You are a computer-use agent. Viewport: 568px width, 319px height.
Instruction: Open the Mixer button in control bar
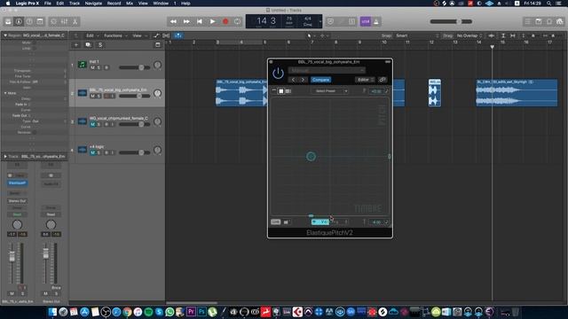pos(64,21)
